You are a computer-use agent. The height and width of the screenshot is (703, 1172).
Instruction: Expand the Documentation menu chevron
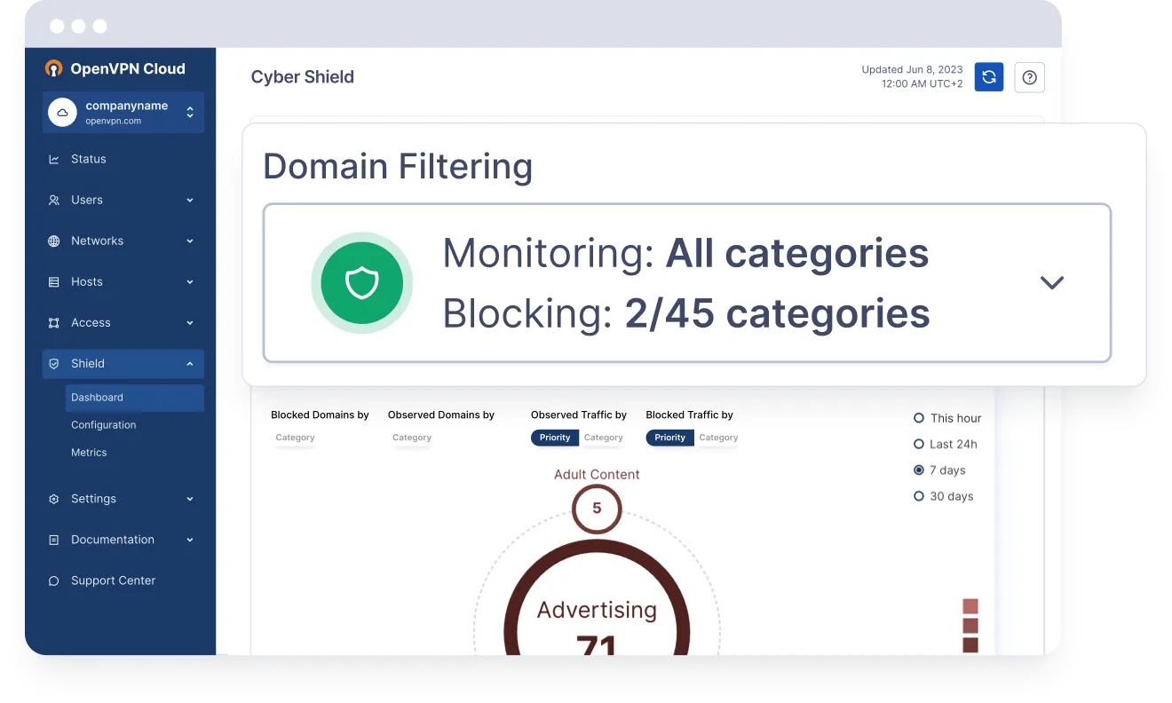[190, 540]
